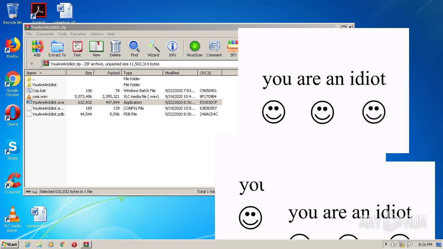The width and height of the screenshot is (443, 249).
Task: Select the YouAreAnIdiot.e... config file
Action: (123, 108)
